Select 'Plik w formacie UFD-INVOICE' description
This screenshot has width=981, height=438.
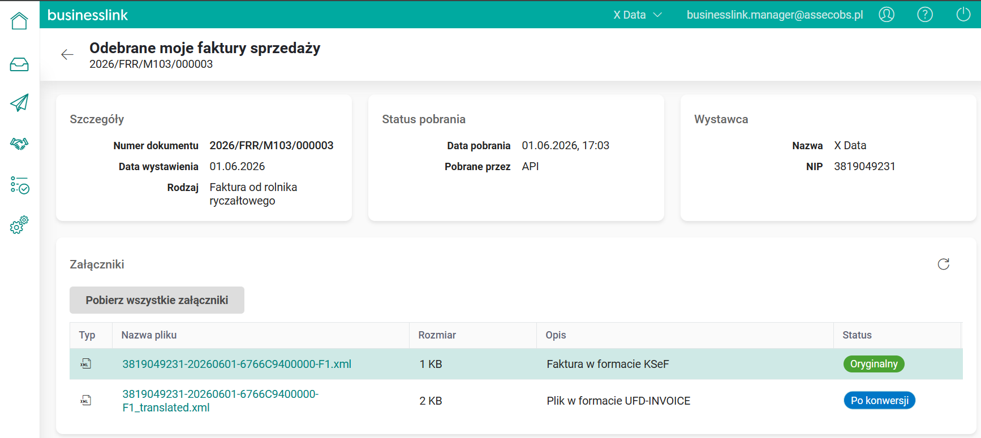coord(618,401)
